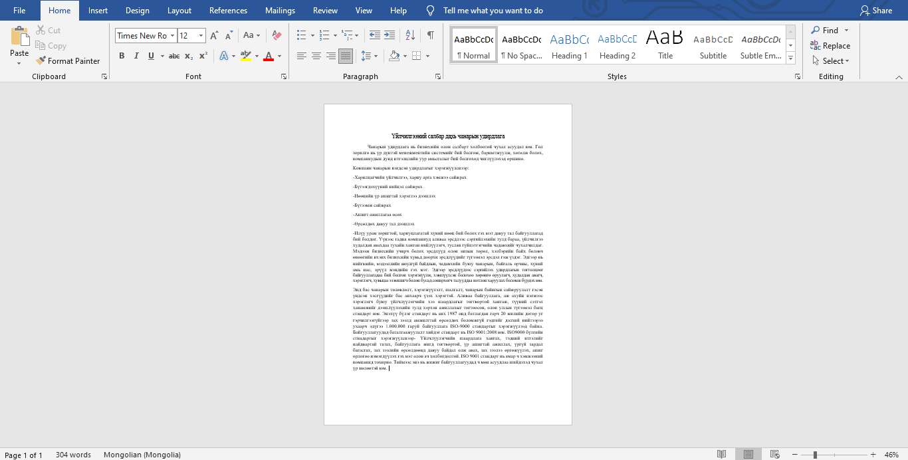The width and height of the screenshot is (908, 460).
Task: Switch to Web Layout view in status bar
Action: [x=774, y=455]
